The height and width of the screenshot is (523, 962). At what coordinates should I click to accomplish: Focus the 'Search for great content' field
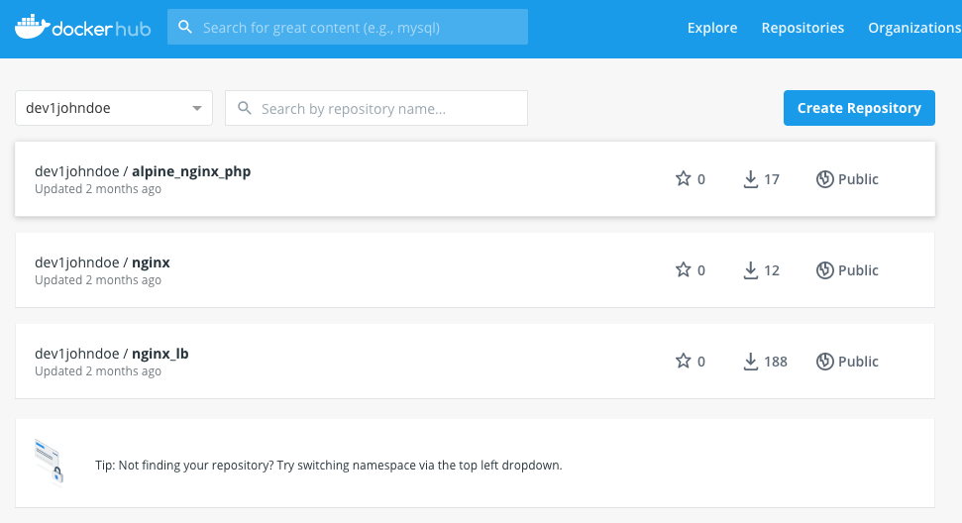[348, 27]
